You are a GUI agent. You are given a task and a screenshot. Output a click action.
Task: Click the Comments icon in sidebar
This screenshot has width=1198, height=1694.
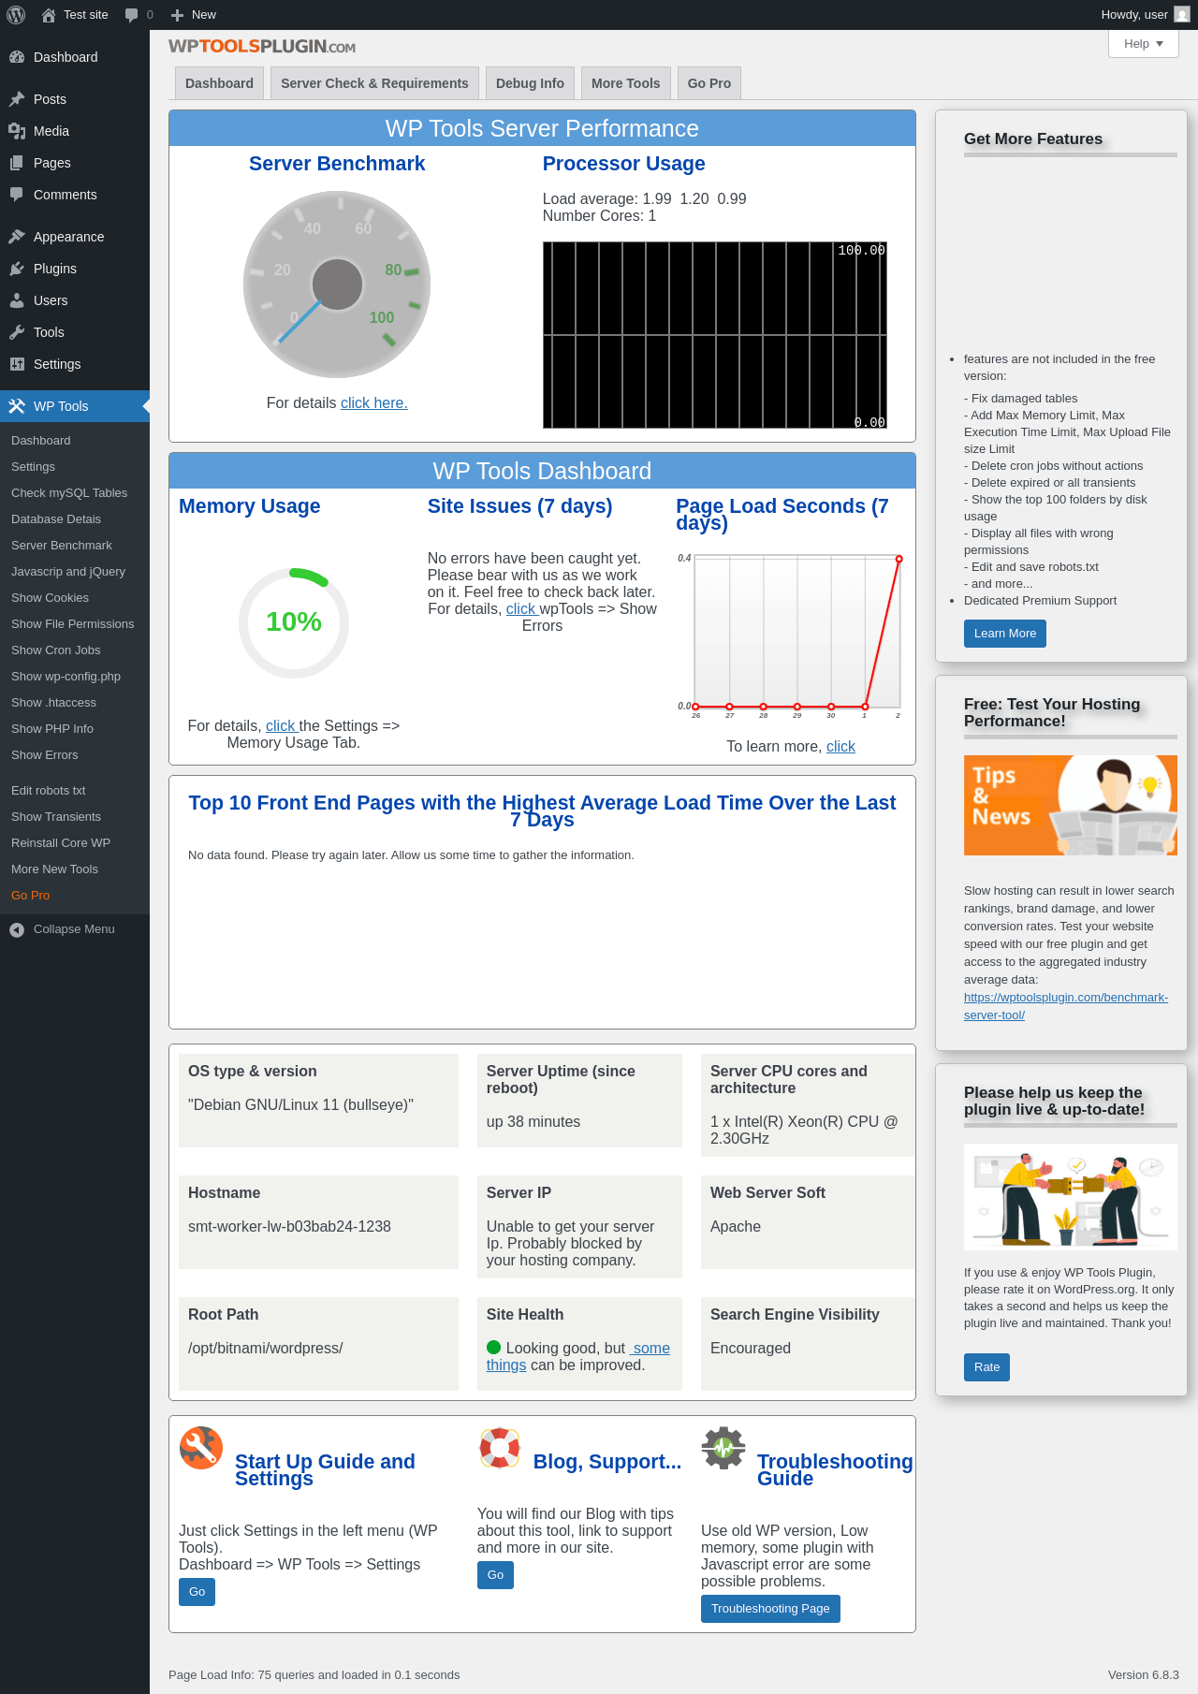(17, 195)
